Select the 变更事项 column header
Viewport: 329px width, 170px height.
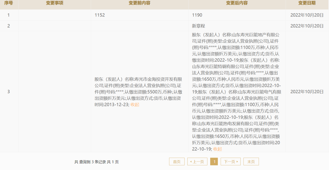click(55, 3)
